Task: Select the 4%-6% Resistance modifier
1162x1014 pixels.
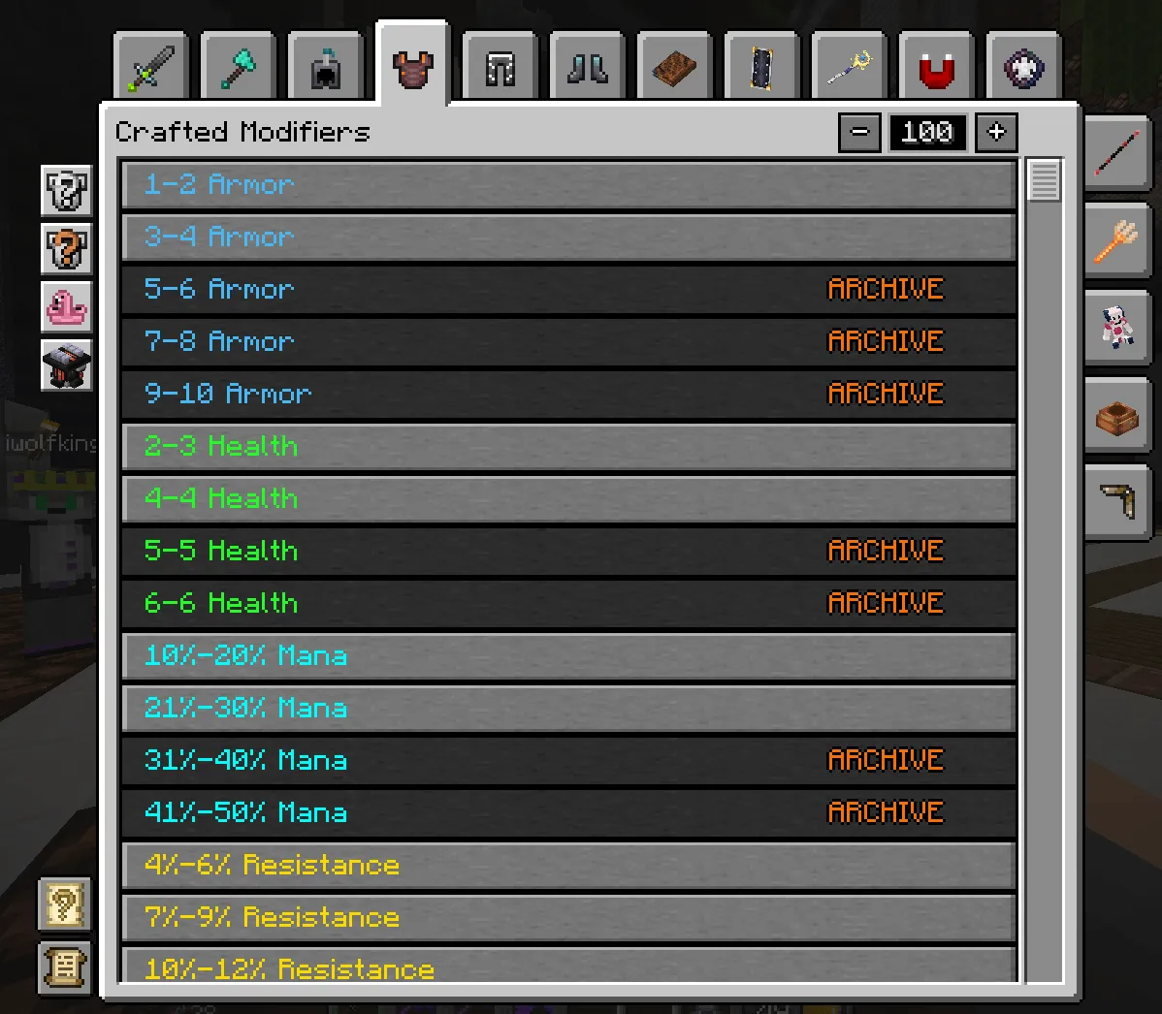Action: [x=568, y=865]
